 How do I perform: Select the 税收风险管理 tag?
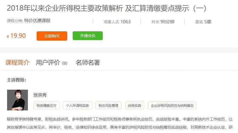108,106
